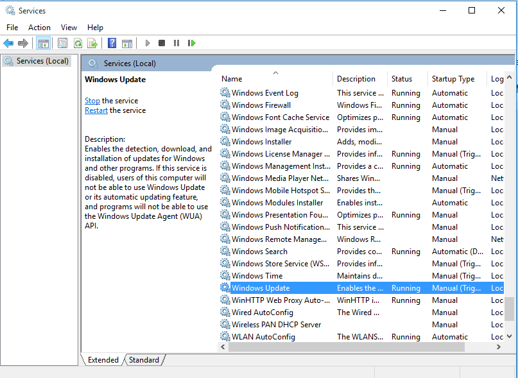Sort by the Startup Type column header
This screenshot has width=518, height=378.
[x=457, y=79]
